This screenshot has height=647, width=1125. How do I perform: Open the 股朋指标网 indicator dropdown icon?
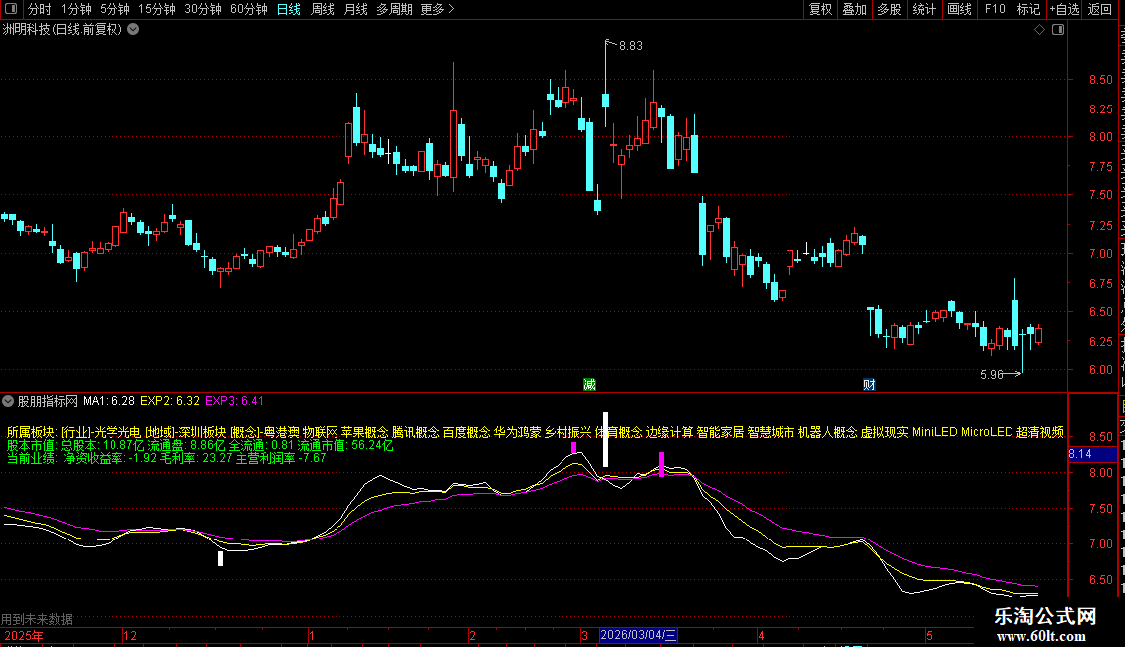(x=8, y=401)
